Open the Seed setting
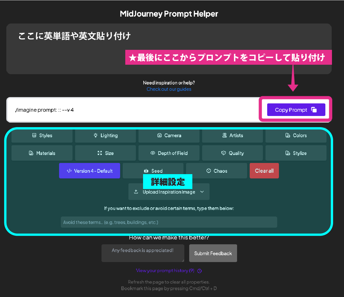Image resolution: width=344 pixels, height=297 pixels. coord(153,171)
